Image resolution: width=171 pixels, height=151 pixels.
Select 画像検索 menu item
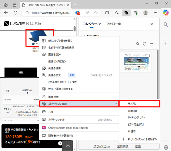click(x=79, y=97)
